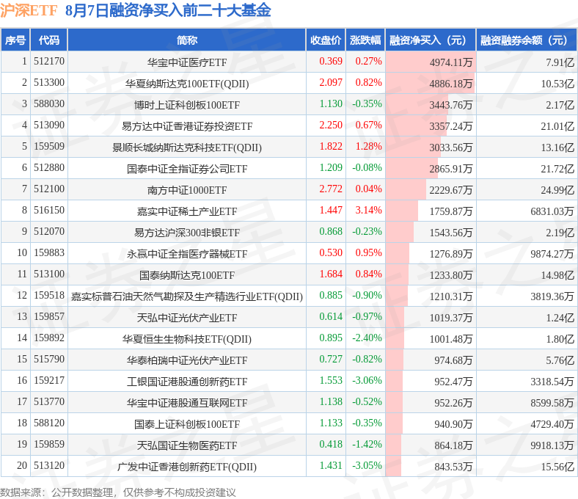Viewport: 578px width, 499px height.
Task: Click 华宝中证港股通互联网ETF fund name
Action: (x=187, y=403)
